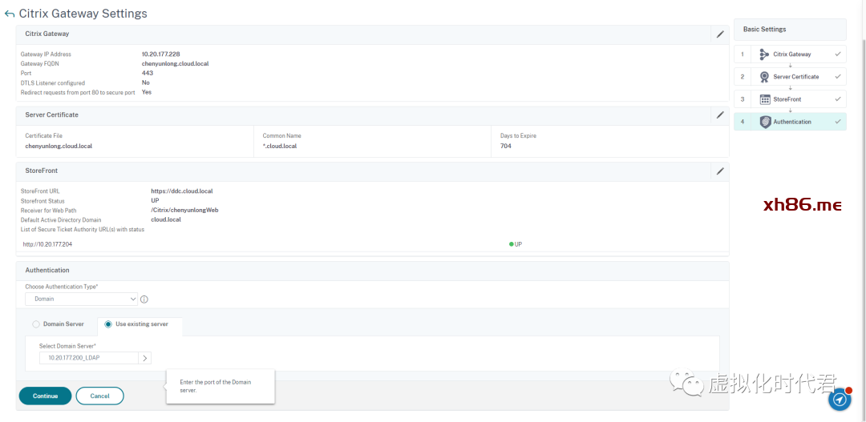Open the info icon next to Authentication Type

point(144,299)
